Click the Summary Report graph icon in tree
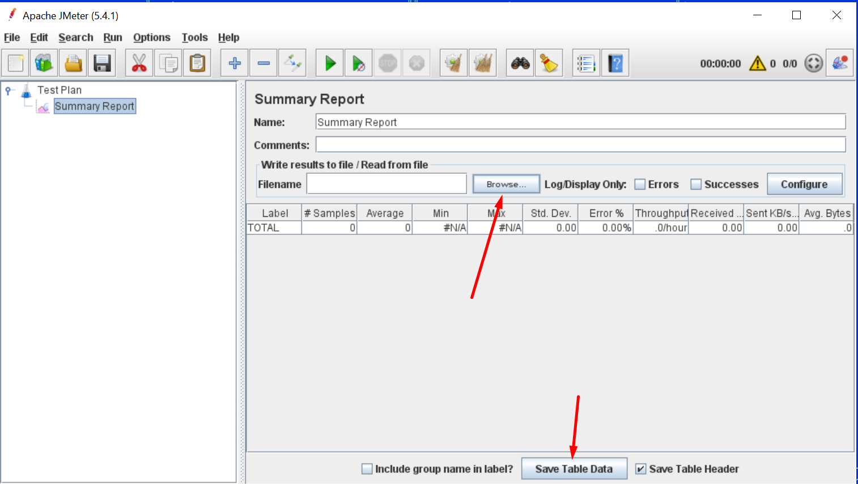 (43, 106)
